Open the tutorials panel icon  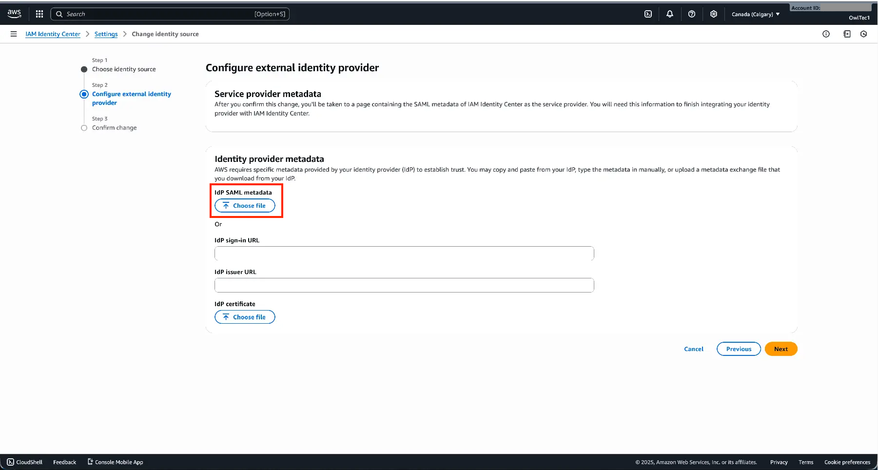tap(847, 34)
